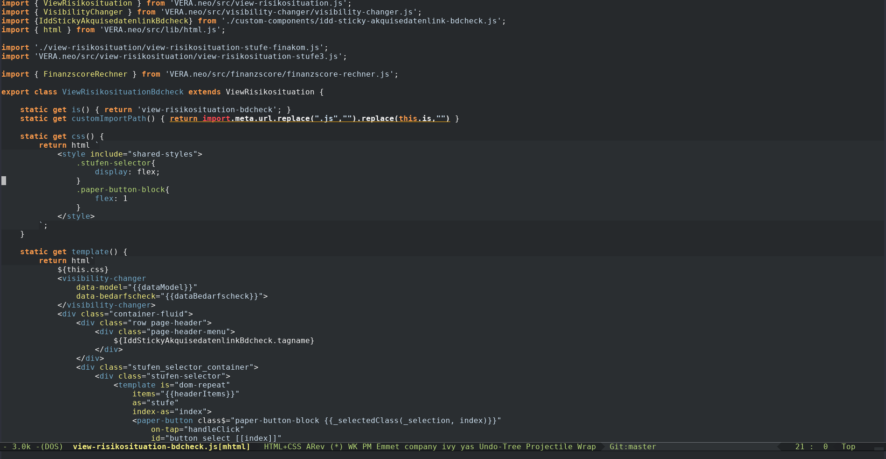This screenshot has height=459, width=886.
Task: Click the 3.0k buffer size in mode line
Action: 21,447
